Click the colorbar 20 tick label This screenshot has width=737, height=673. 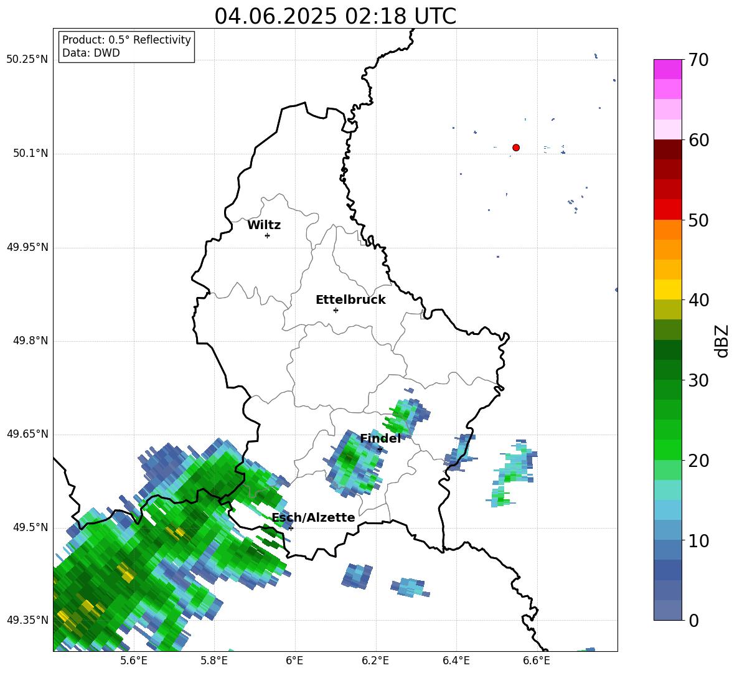pyautogui.click(x=698, y=461)
